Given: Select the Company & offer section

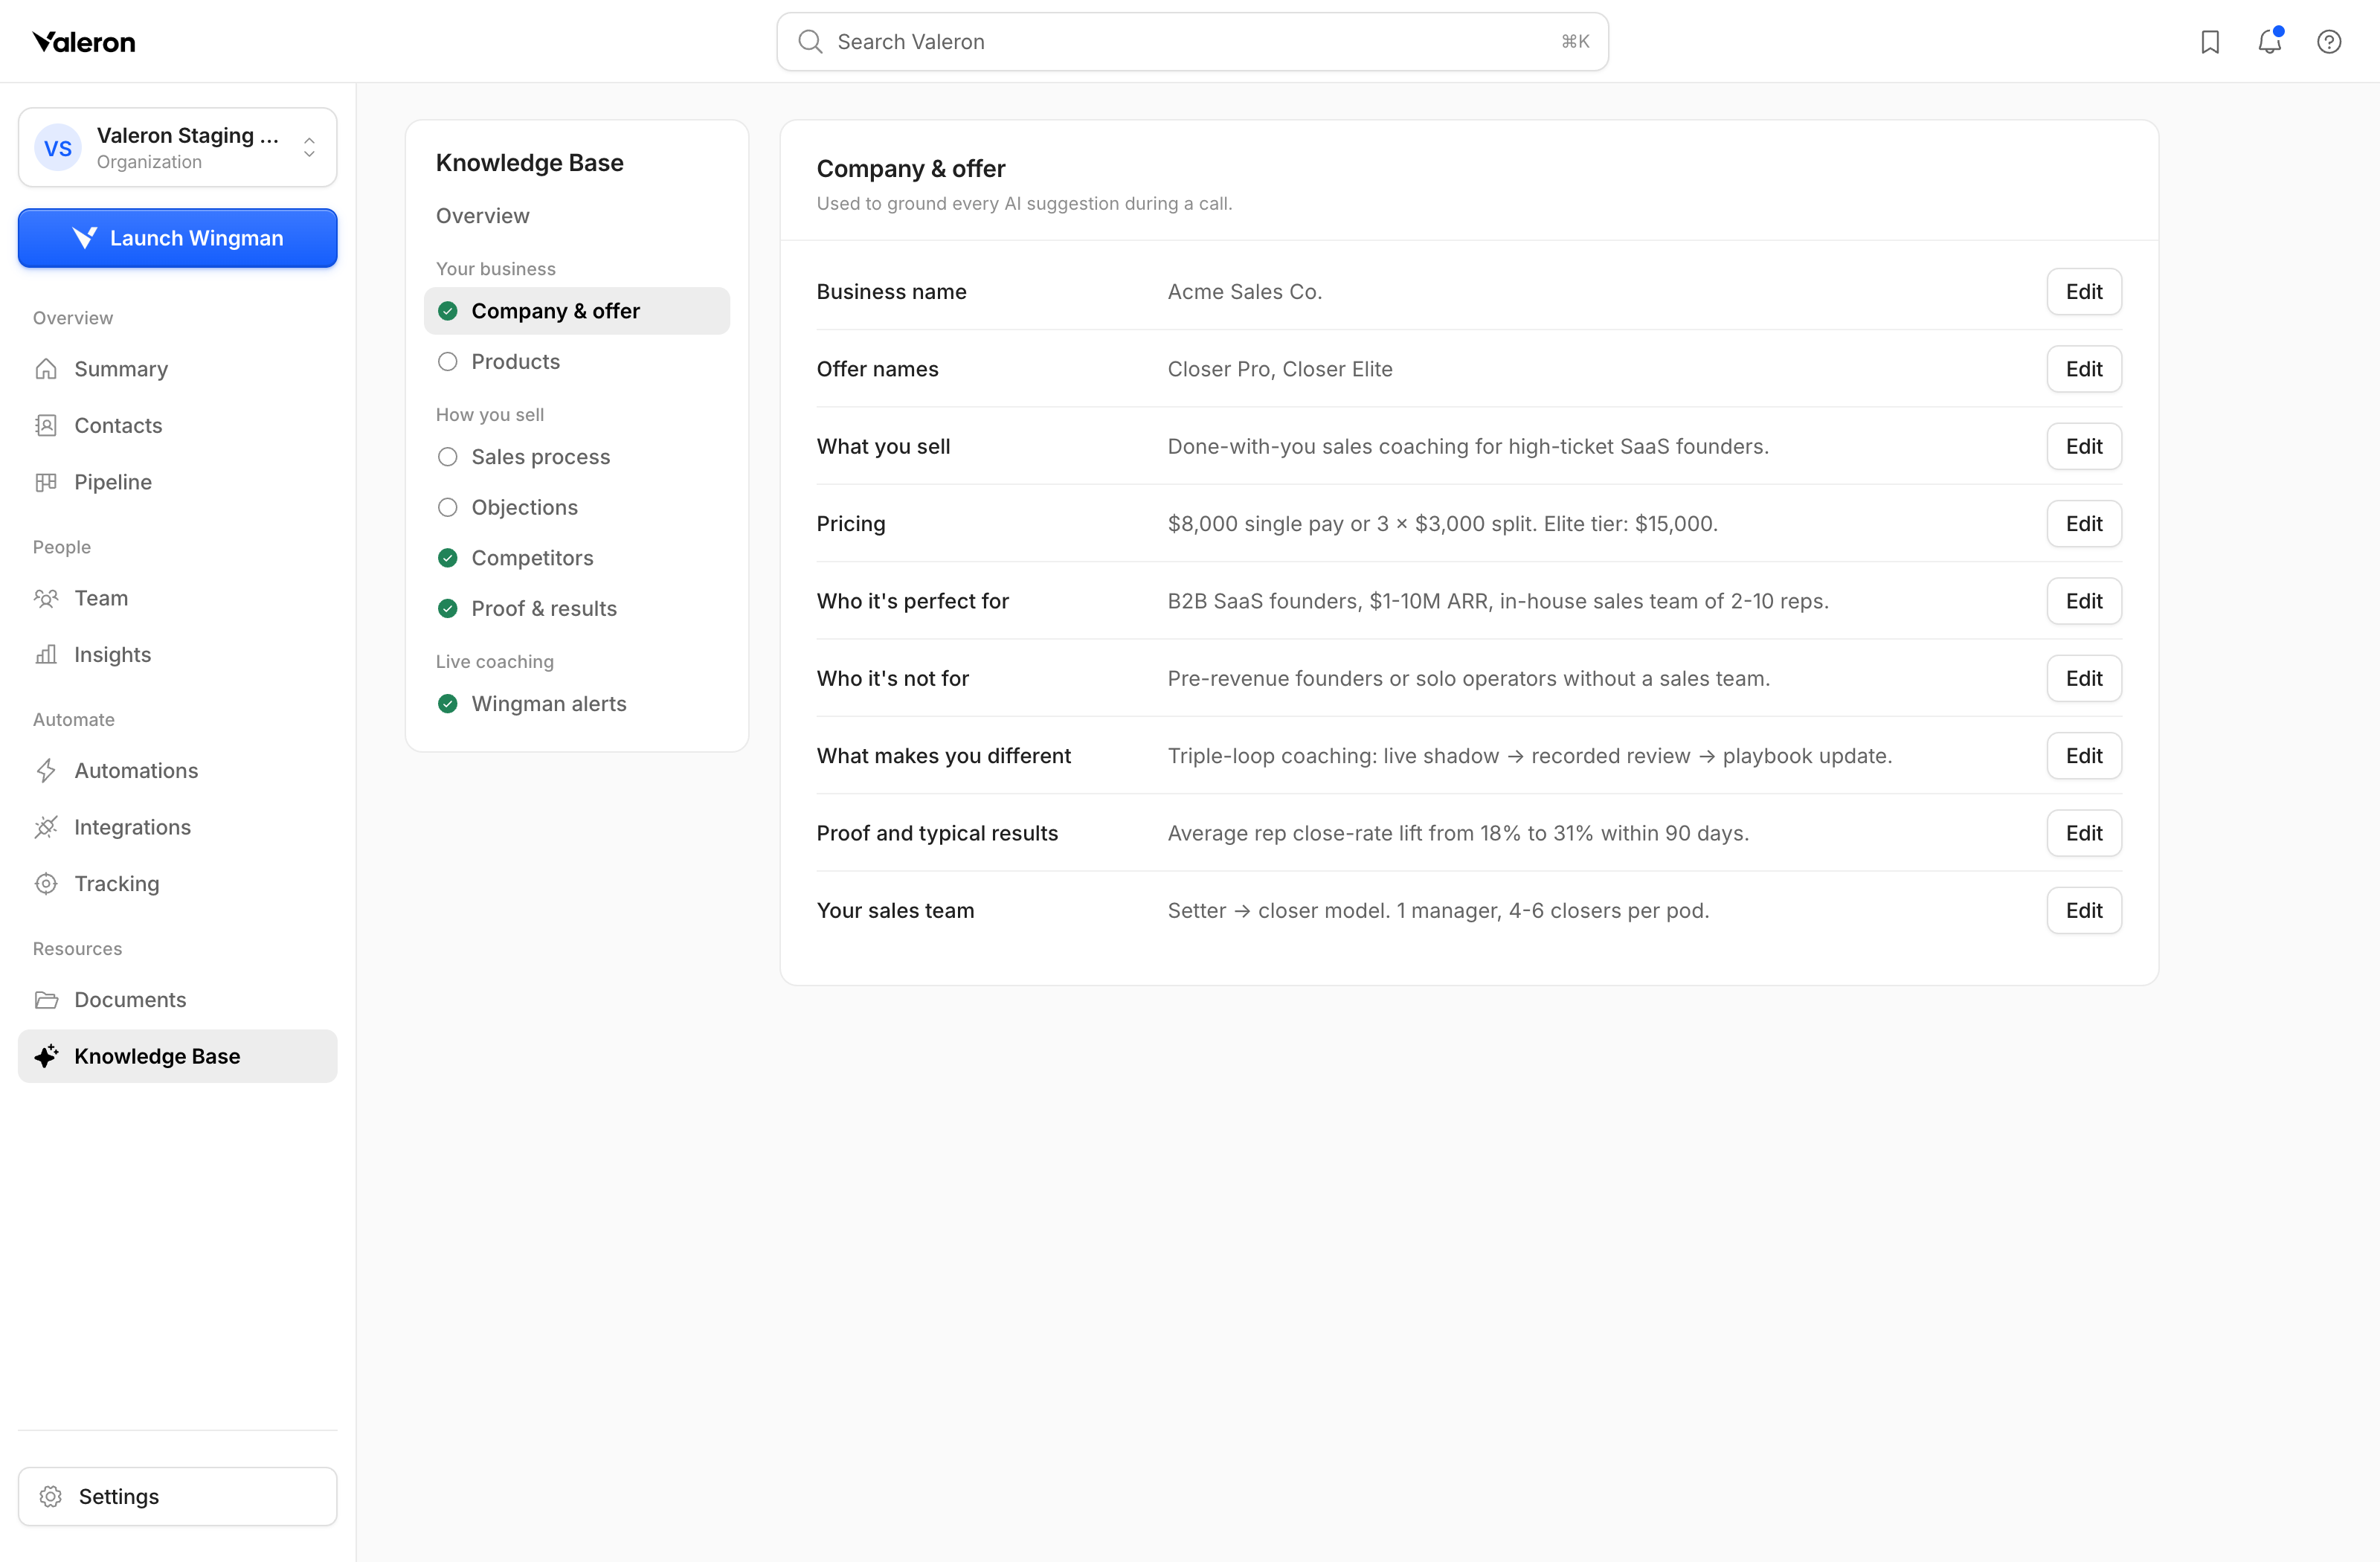Looking at the screenshot, I should pyautogui.click(x=577, y=311).
